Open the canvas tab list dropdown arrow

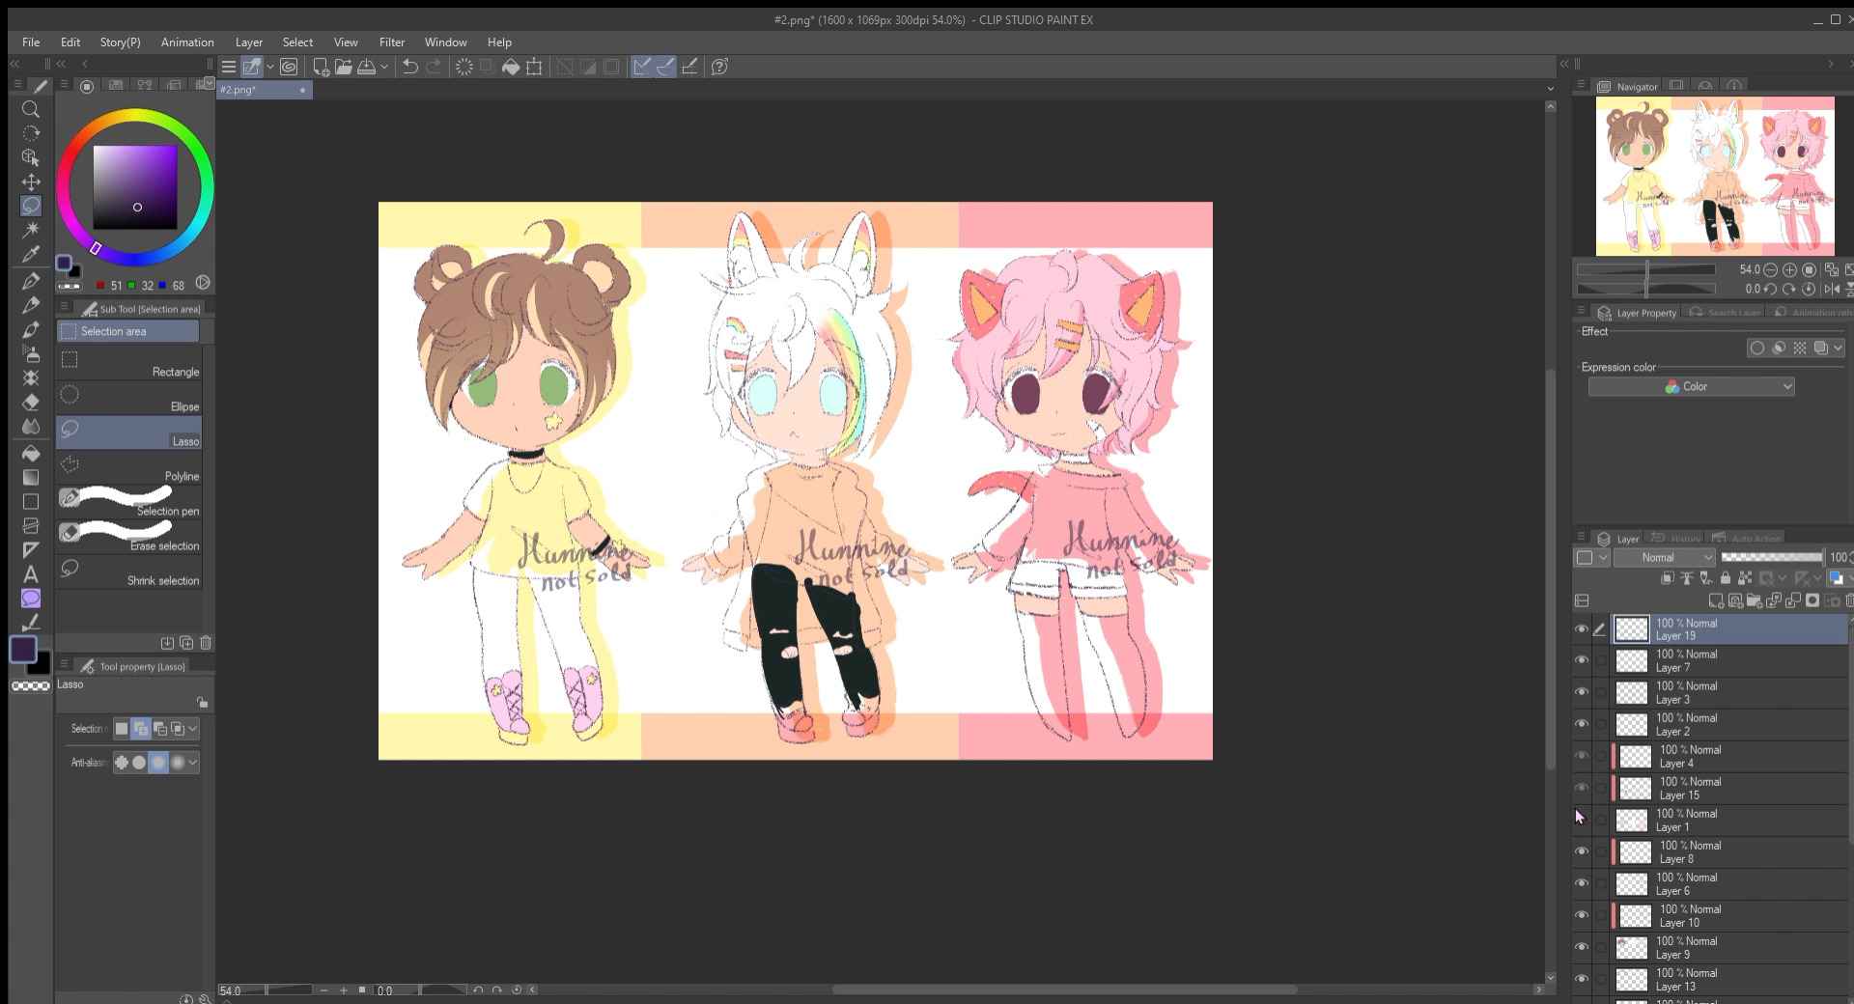tap(1551, 89)
